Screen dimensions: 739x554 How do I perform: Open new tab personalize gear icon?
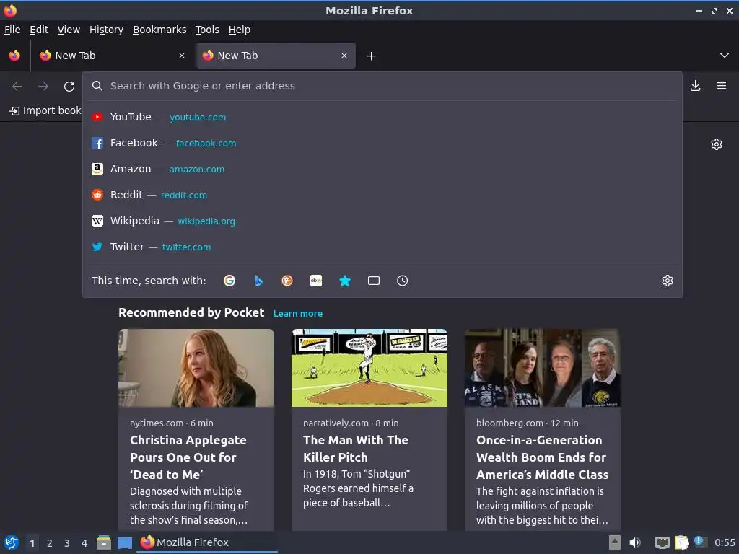tap(717, 144)
